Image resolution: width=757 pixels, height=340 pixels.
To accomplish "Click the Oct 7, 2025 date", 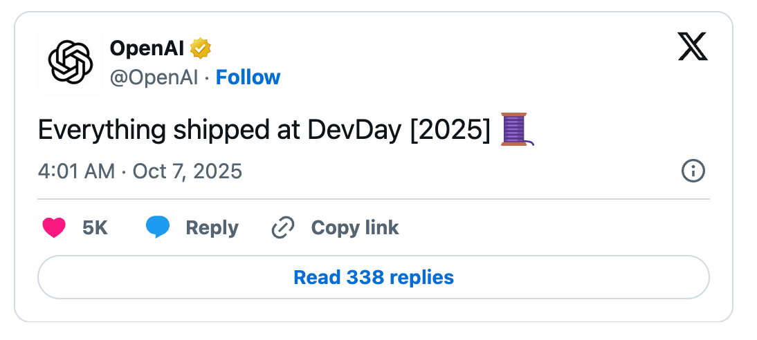I will click(188, 171).
